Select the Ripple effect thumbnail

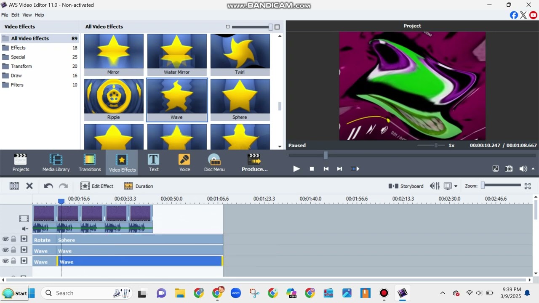pos(114,100)
